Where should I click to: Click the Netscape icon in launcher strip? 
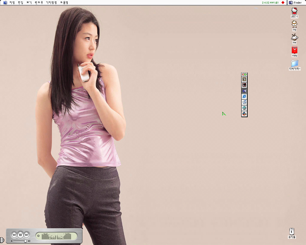(244, 108)
